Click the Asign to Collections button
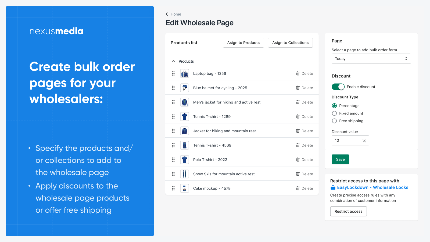Image resolution: width=430 pixels, height=242 pixels. (x=290, y=42)
